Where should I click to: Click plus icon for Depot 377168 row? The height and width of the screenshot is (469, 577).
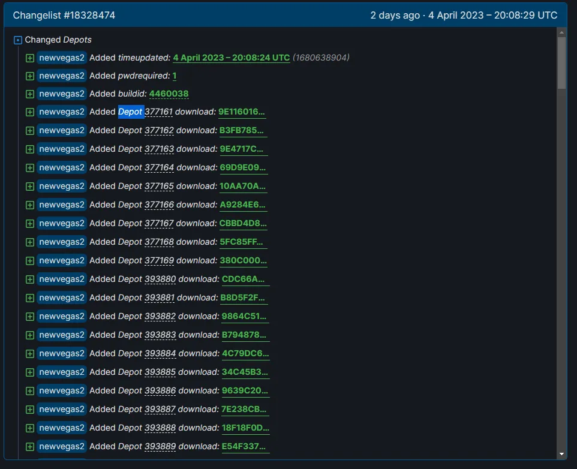coord(30,242)
